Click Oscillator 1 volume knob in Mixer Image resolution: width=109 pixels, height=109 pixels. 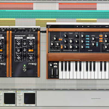pos(82,36)
